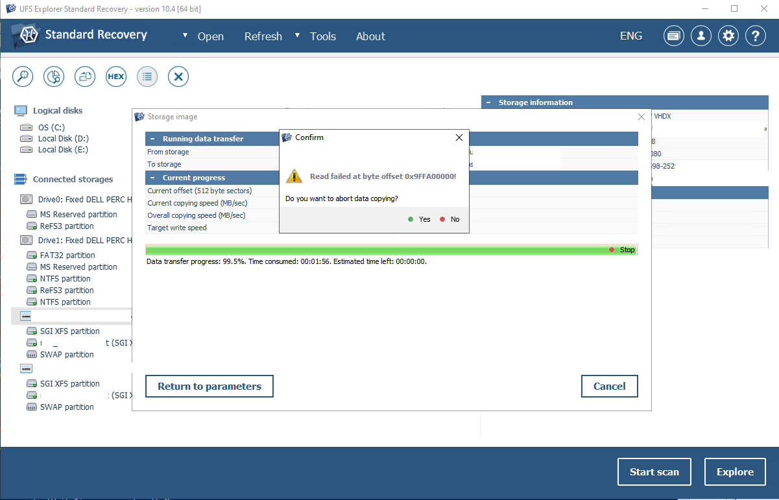The height and width of the screenshot is (500, 779).
Task: Change language via ENG selector
Action: pos(631,36)
